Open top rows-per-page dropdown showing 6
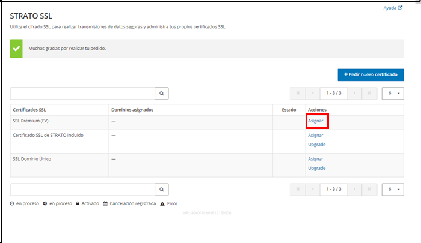The height and width of the screenshot is (243, 421). 393,93
